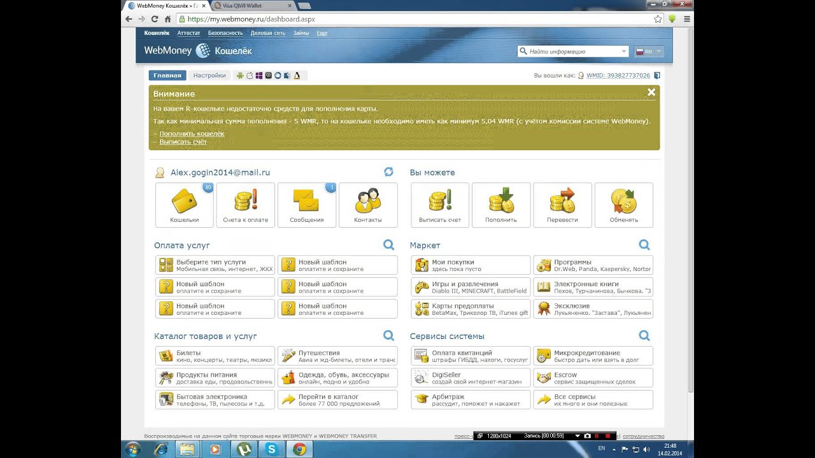The height and width of the screenshot is (458, 815).
Task: Click the Windows Start button
Action: coord(134,449)
